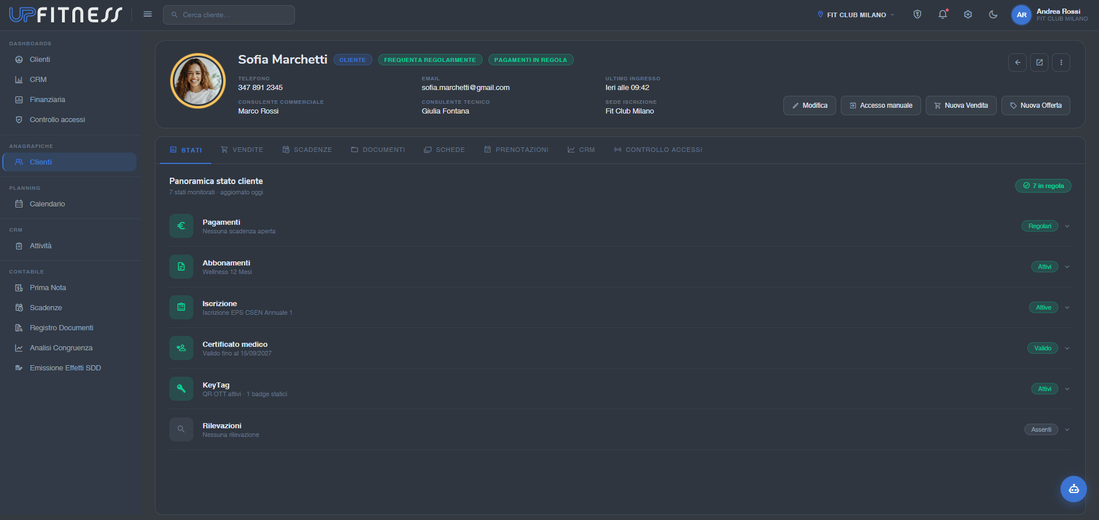Click the CLIENTE tag badge
1099x520 pixels.
(352, 60)
